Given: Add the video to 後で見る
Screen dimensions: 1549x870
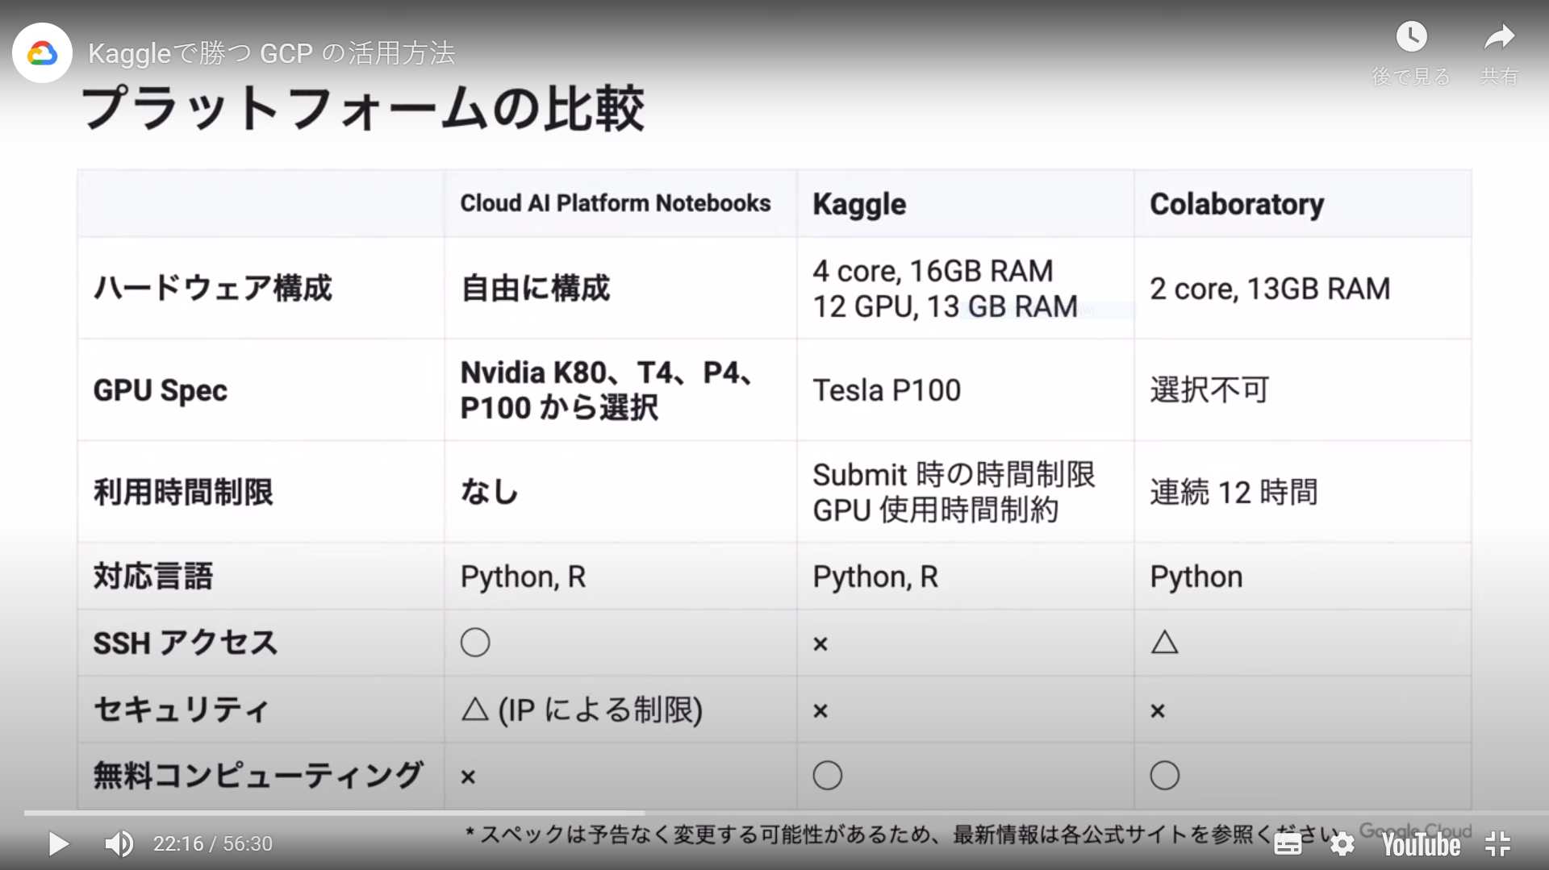Looking at the screenshot, I should 1411,53.
